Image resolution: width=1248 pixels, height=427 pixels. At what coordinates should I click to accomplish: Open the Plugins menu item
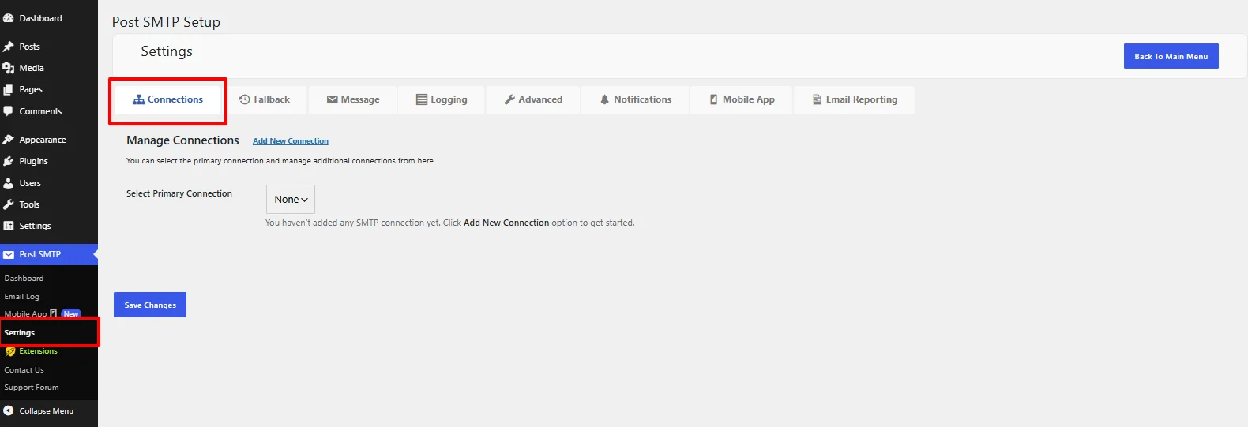point(49,161)
